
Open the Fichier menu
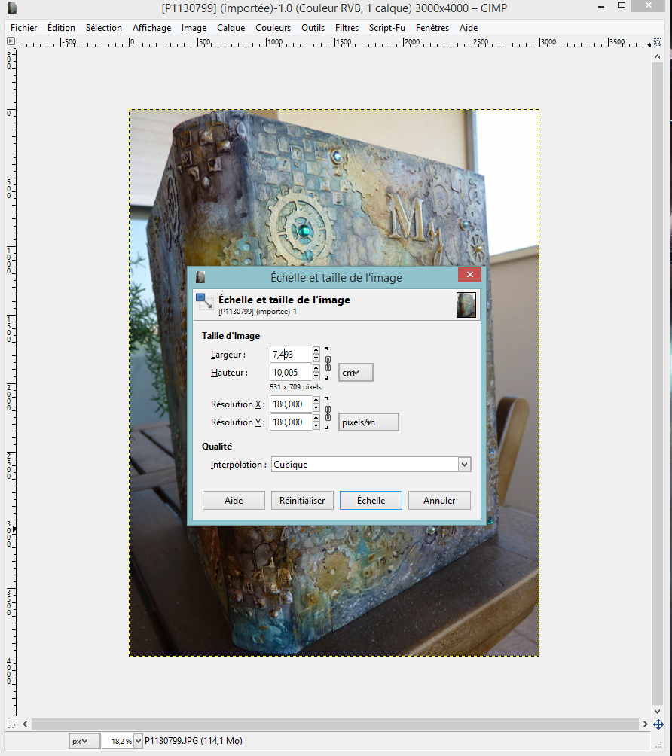point(23,28)
